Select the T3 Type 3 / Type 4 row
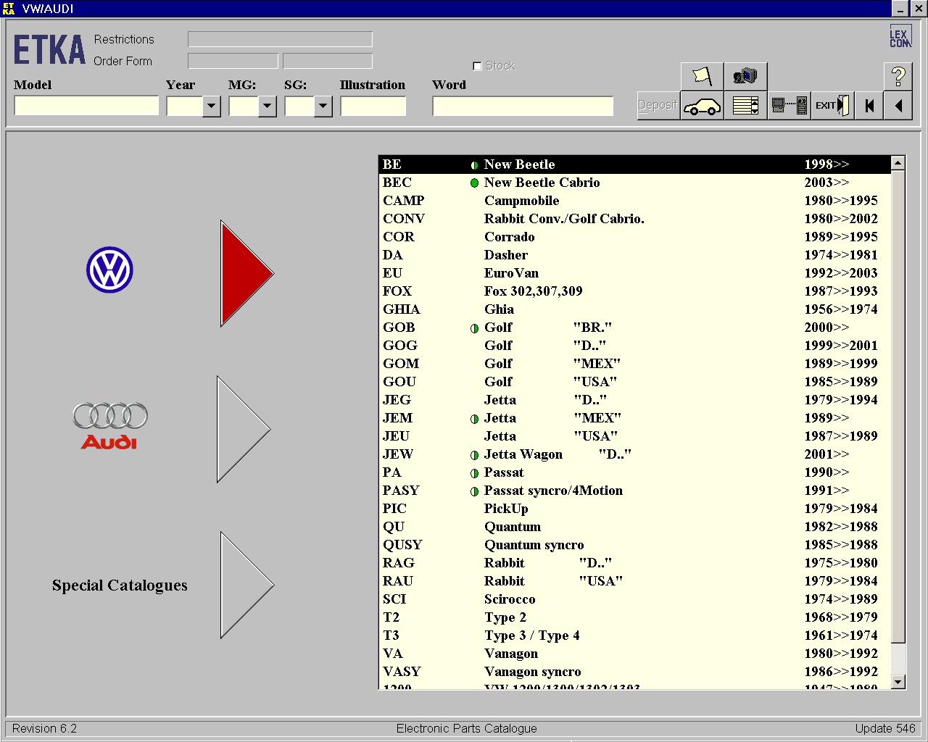Viewport: 928px width, 742px height. click(x=634, y=635)
